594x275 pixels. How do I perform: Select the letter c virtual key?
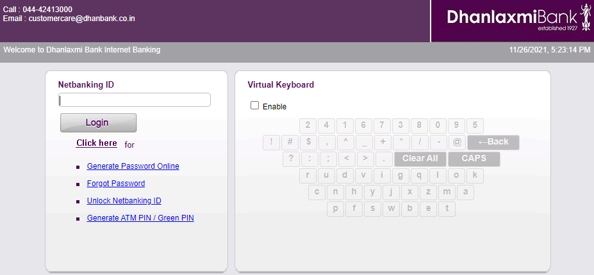(317, 192)
